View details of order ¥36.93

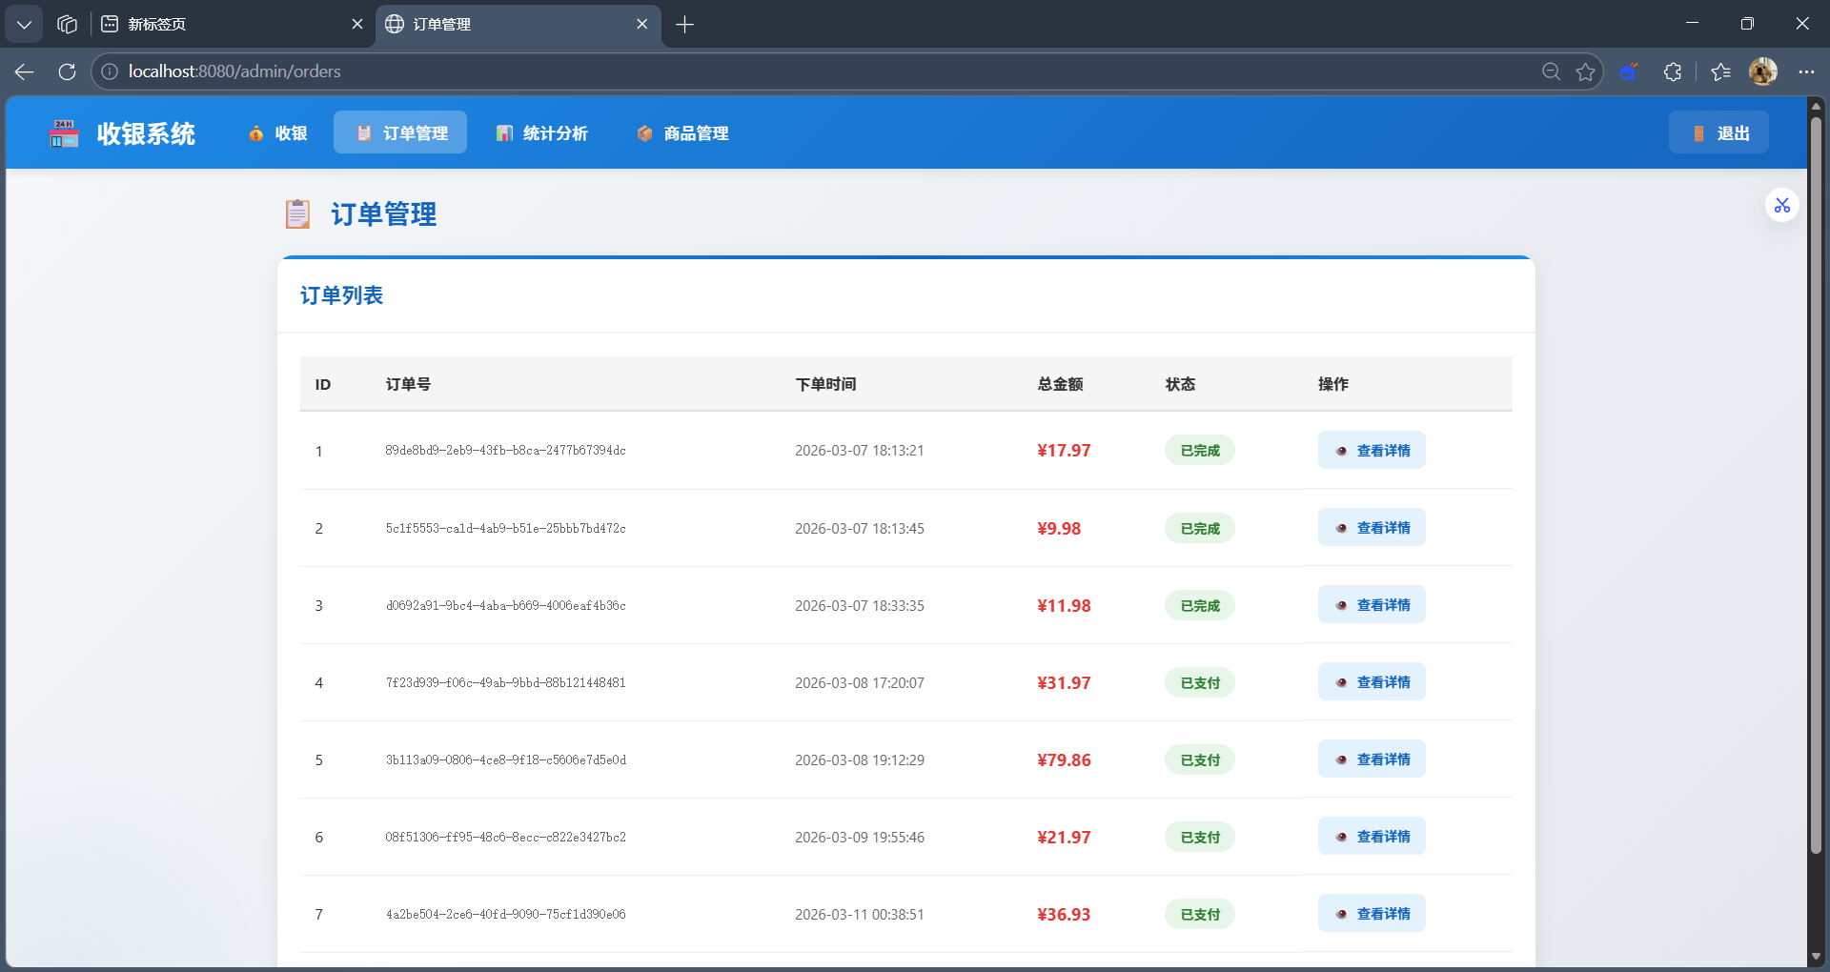point(1372,914)
